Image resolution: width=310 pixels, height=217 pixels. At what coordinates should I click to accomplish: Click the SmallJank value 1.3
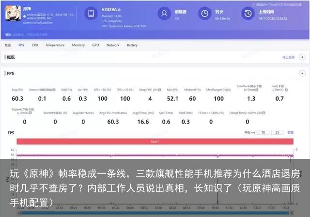tap(251, 98)
